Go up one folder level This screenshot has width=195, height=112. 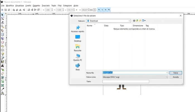[x=137, y=21]
